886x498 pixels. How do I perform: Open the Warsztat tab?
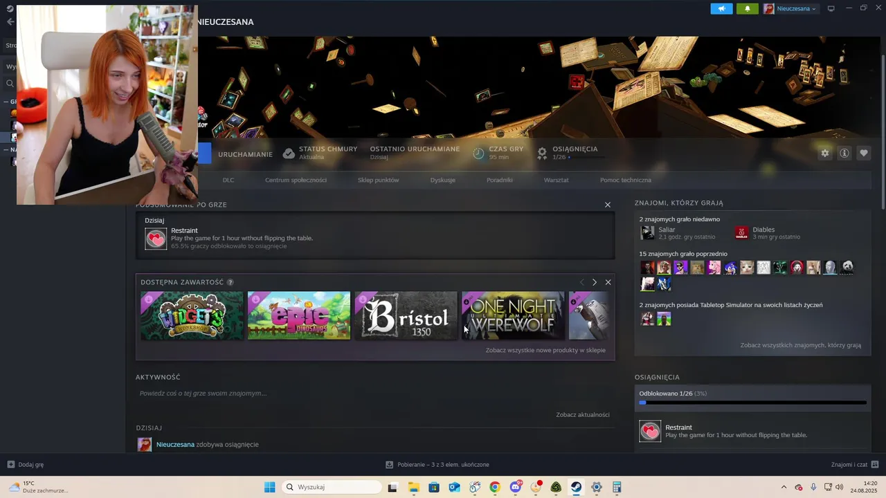[556, 180]
